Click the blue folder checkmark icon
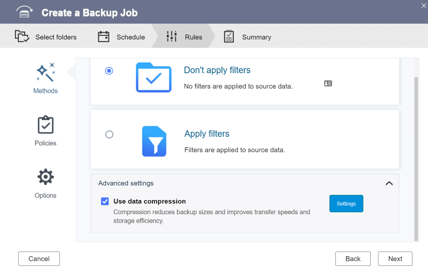 pos(154,78)
